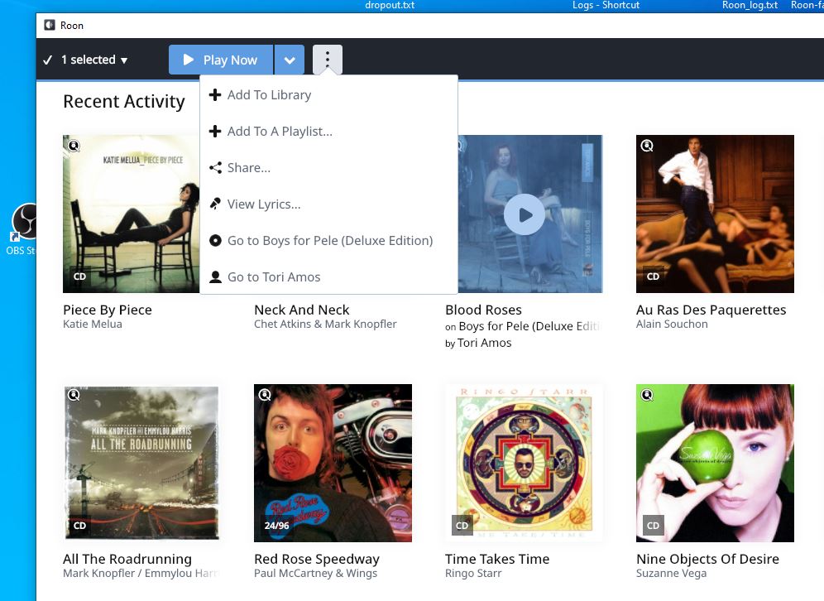The image size is (824, 601).
Task: Choose Add To Library from menu
Action: pos(329,95)
